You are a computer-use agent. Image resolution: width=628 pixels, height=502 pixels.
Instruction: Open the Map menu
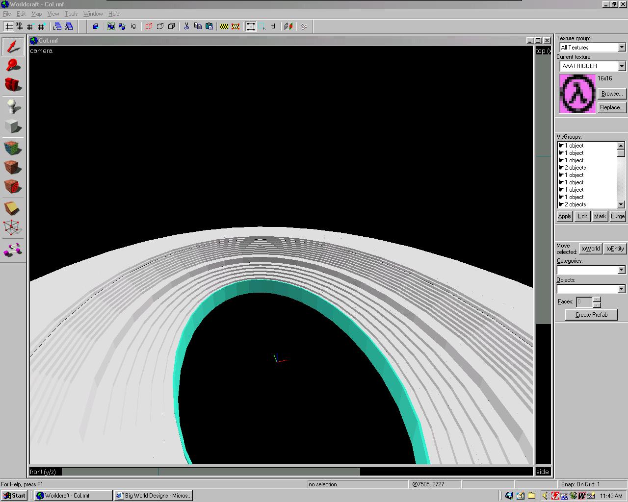coord(36,14)
